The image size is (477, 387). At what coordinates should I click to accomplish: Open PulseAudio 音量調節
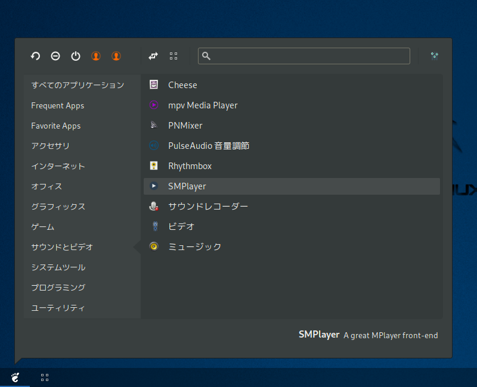(292, 145)
